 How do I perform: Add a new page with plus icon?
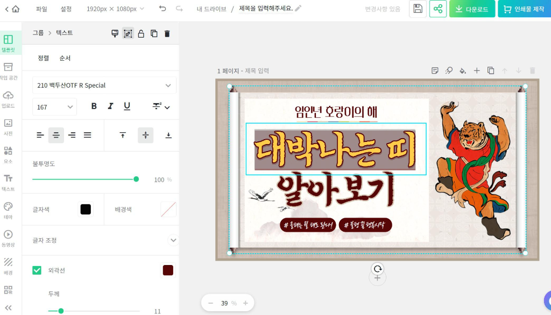pos(477,70)
